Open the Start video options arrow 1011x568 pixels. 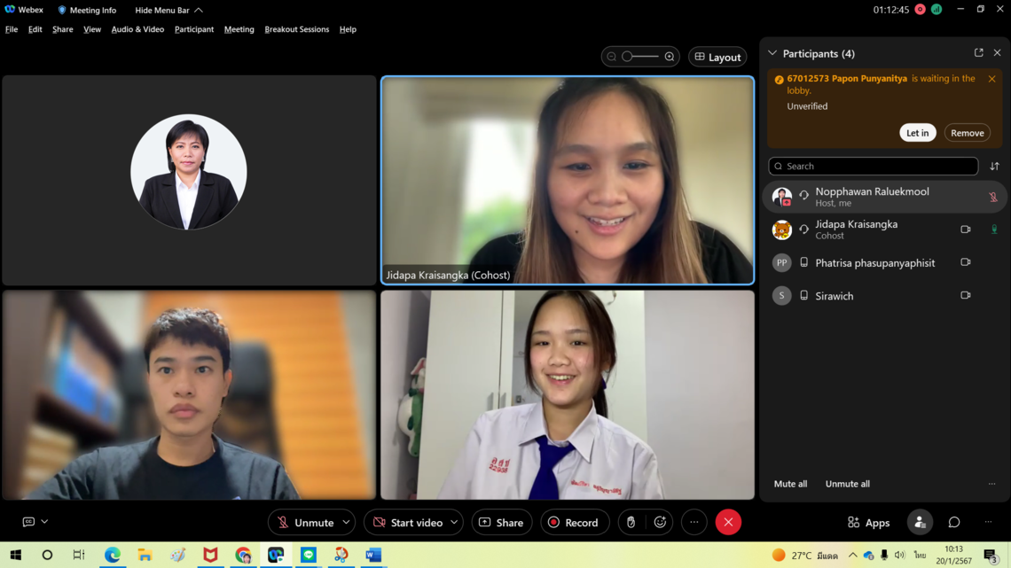[454, 523]
